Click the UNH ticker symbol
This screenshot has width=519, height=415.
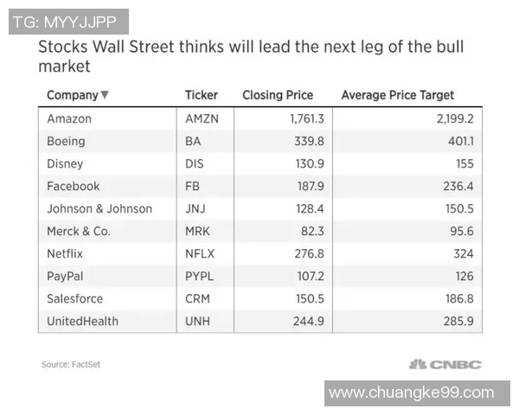click(x=199, y=321)
